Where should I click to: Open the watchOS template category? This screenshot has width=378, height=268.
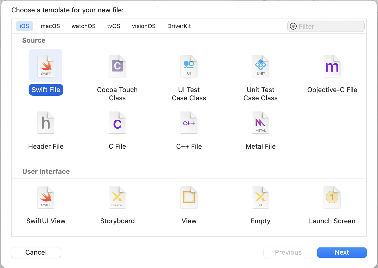[83, 26]
